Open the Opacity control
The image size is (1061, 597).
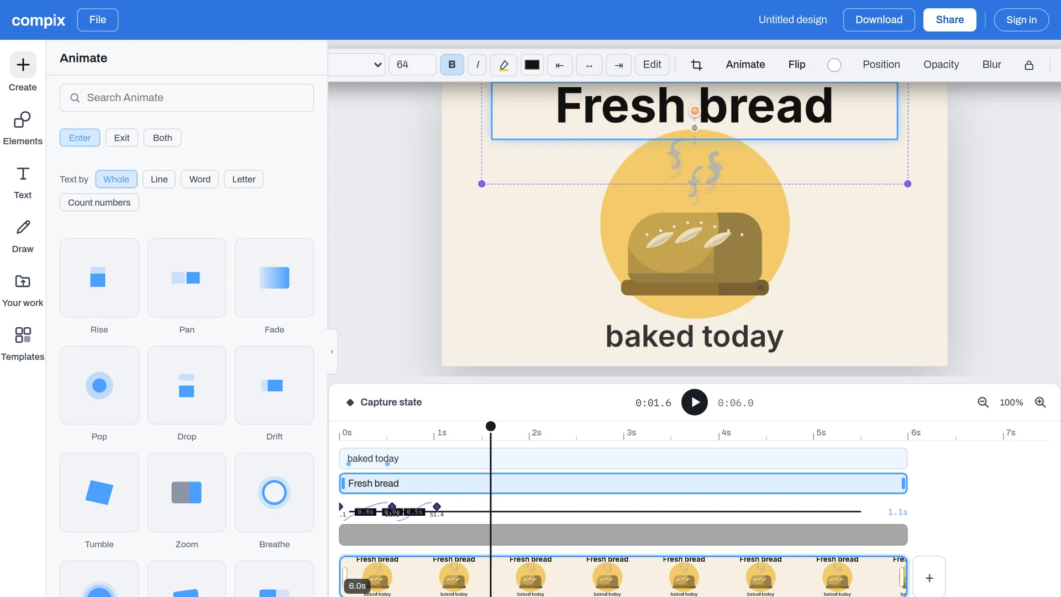point(941,65)
